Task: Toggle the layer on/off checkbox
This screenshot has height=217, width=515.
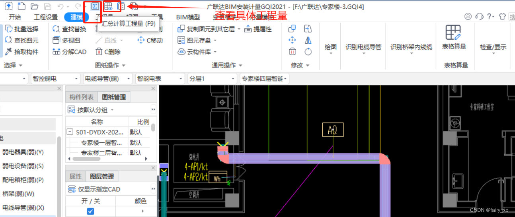Action: click(x=90, y=211)
